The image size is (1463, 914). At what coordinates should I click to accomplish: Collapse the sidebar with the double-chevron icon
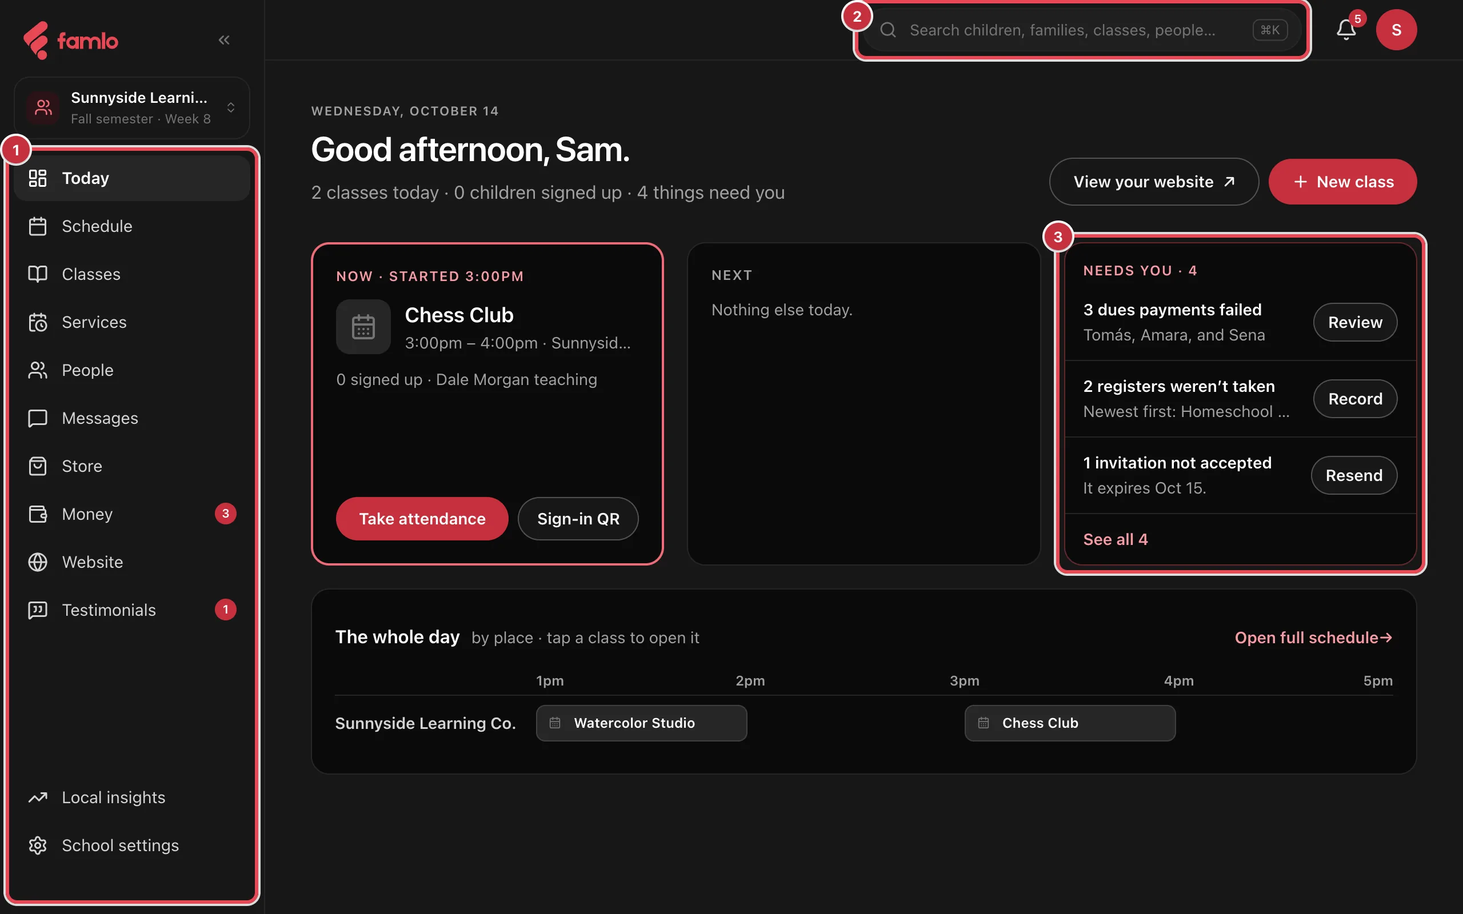point(223,40)
